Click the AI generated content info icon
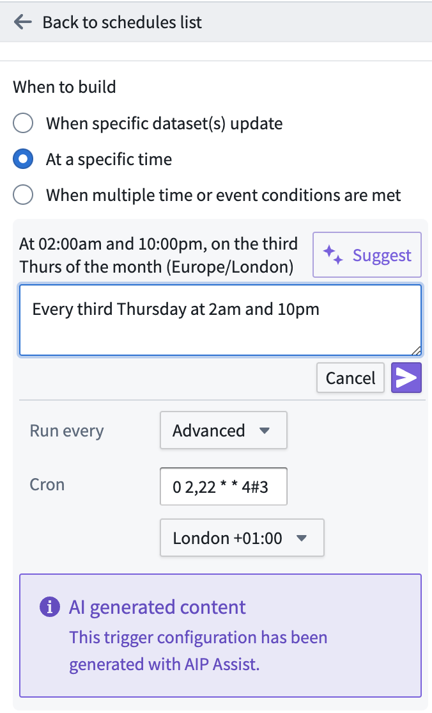 (x=50, y=607)
